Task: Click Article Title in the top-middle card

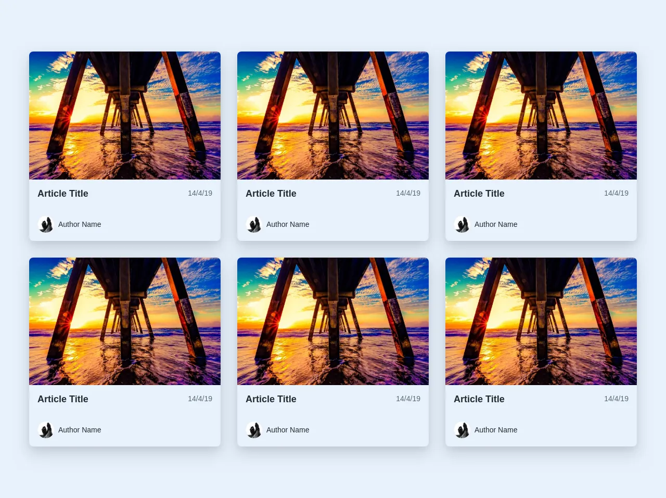Action: pyautogui.click(x=271, y=194)
